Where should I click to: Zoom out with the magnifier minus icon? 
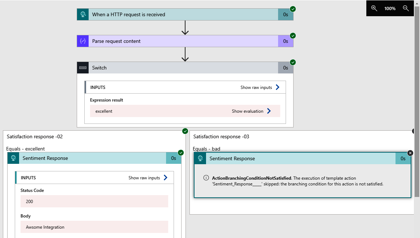(406, 8)
